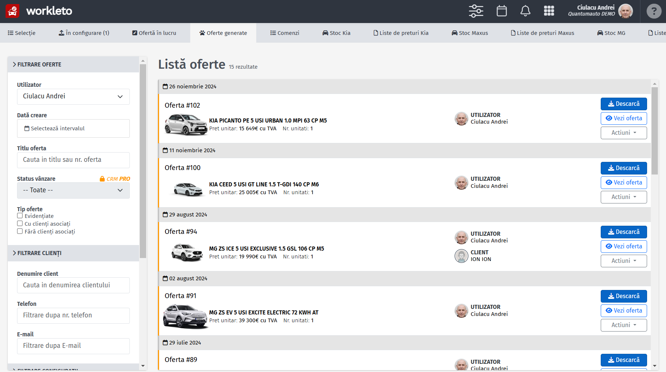Screen dimensions: 666x372
Task: Click the filter panel scrollbar thumb
Action: click(x=143, y=161)
